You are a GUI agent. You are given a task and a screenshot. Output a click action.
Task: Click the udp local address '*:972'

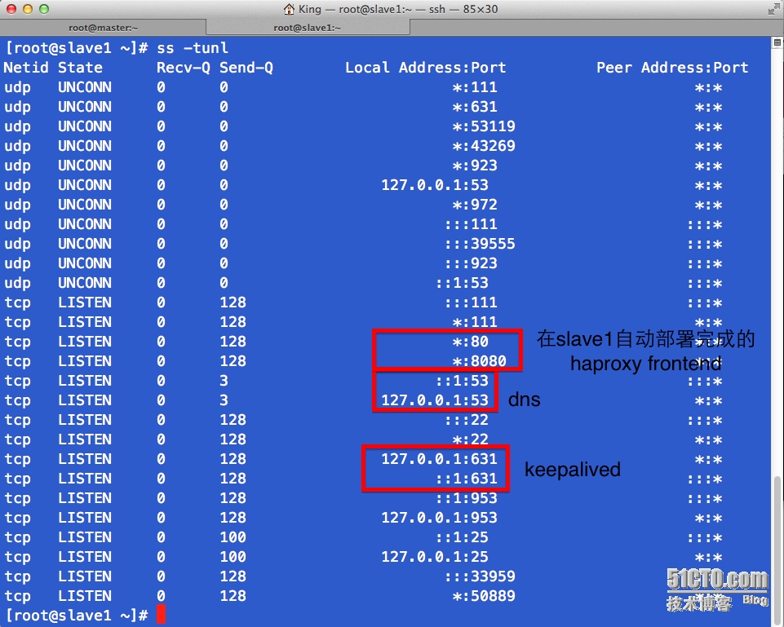[475, 205]
